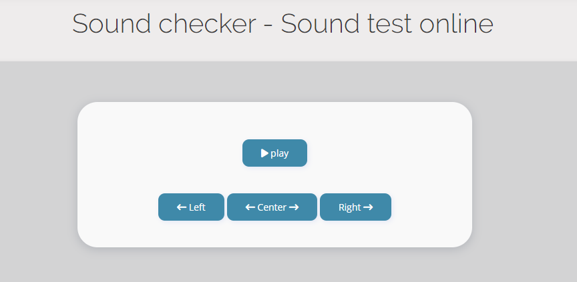The width and height of the screenshot is (577, 282).
Task: Test the Center channel sound
Action: point(272,207)
